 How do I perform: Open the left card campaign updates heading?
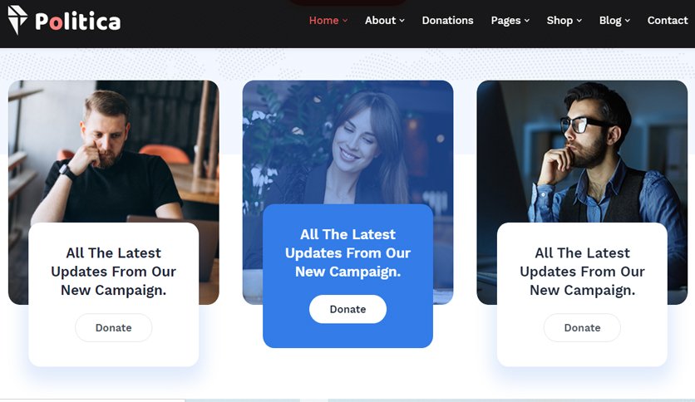[x=113, y=272]
